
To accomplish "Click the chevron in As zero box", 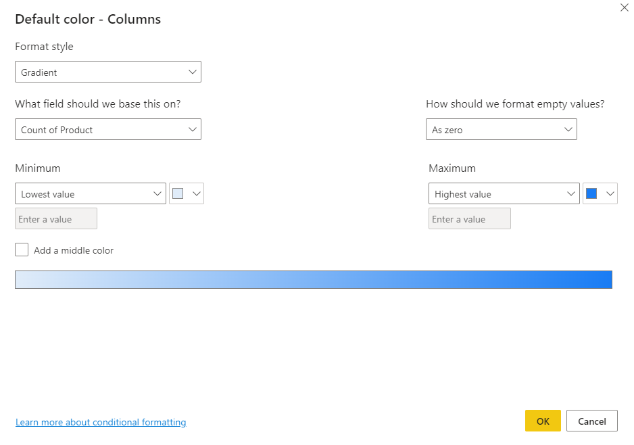I will point(568,129).
